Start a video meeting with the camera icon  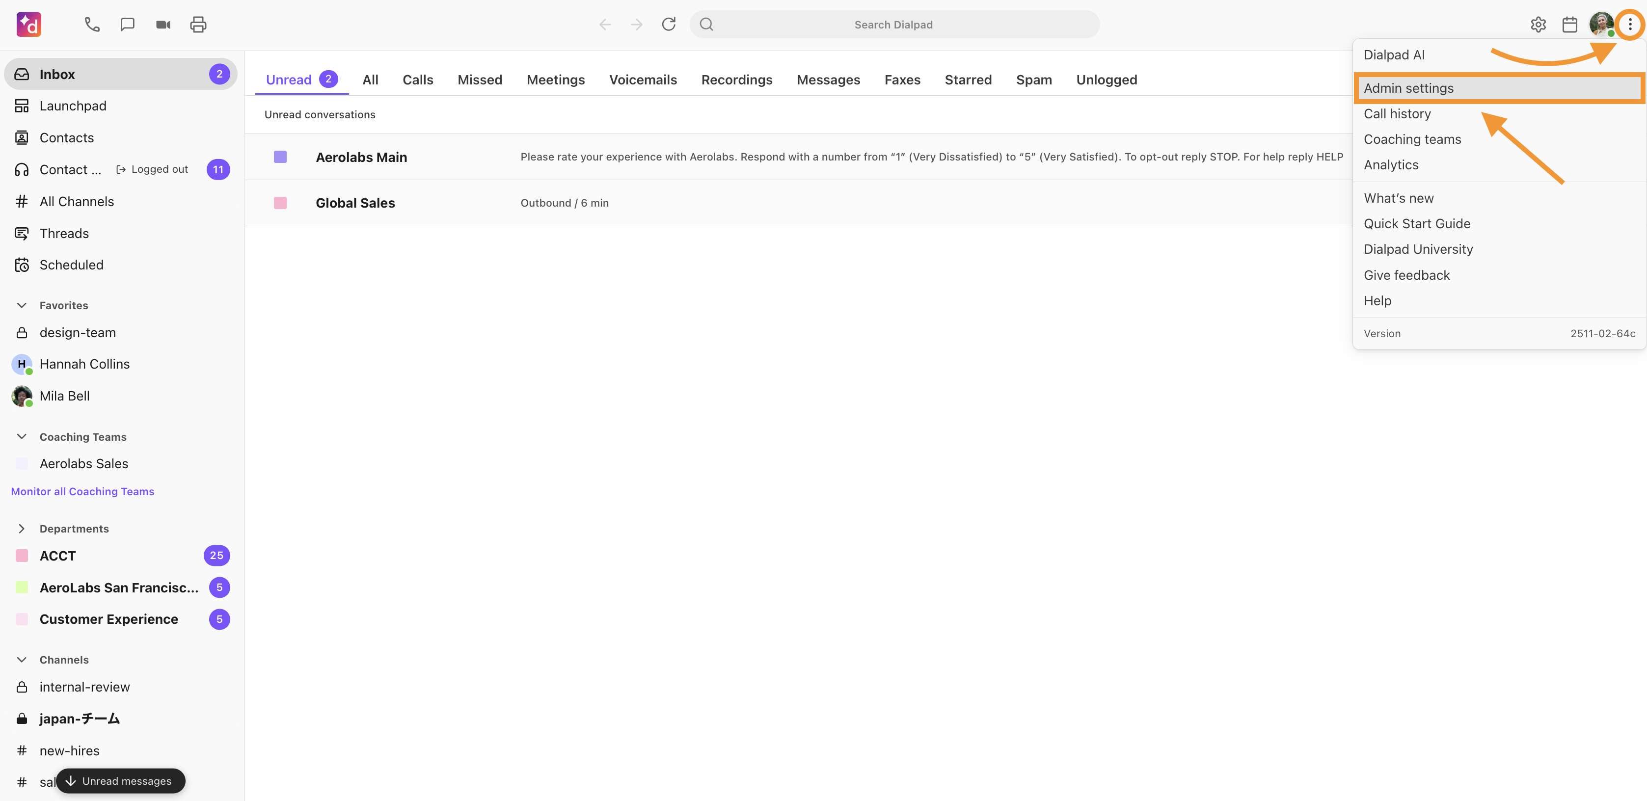(163, 24)
